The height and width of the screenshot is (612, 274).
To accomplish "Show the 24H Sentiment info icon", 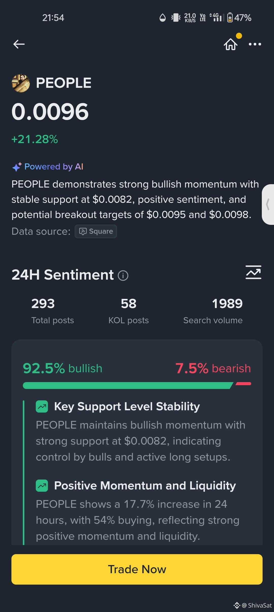I will pos(123,275).
